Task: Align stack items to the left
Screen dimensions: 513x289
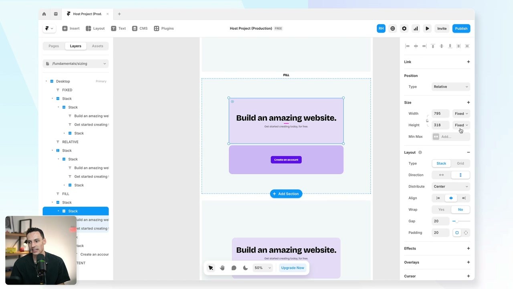Action: 438,198
